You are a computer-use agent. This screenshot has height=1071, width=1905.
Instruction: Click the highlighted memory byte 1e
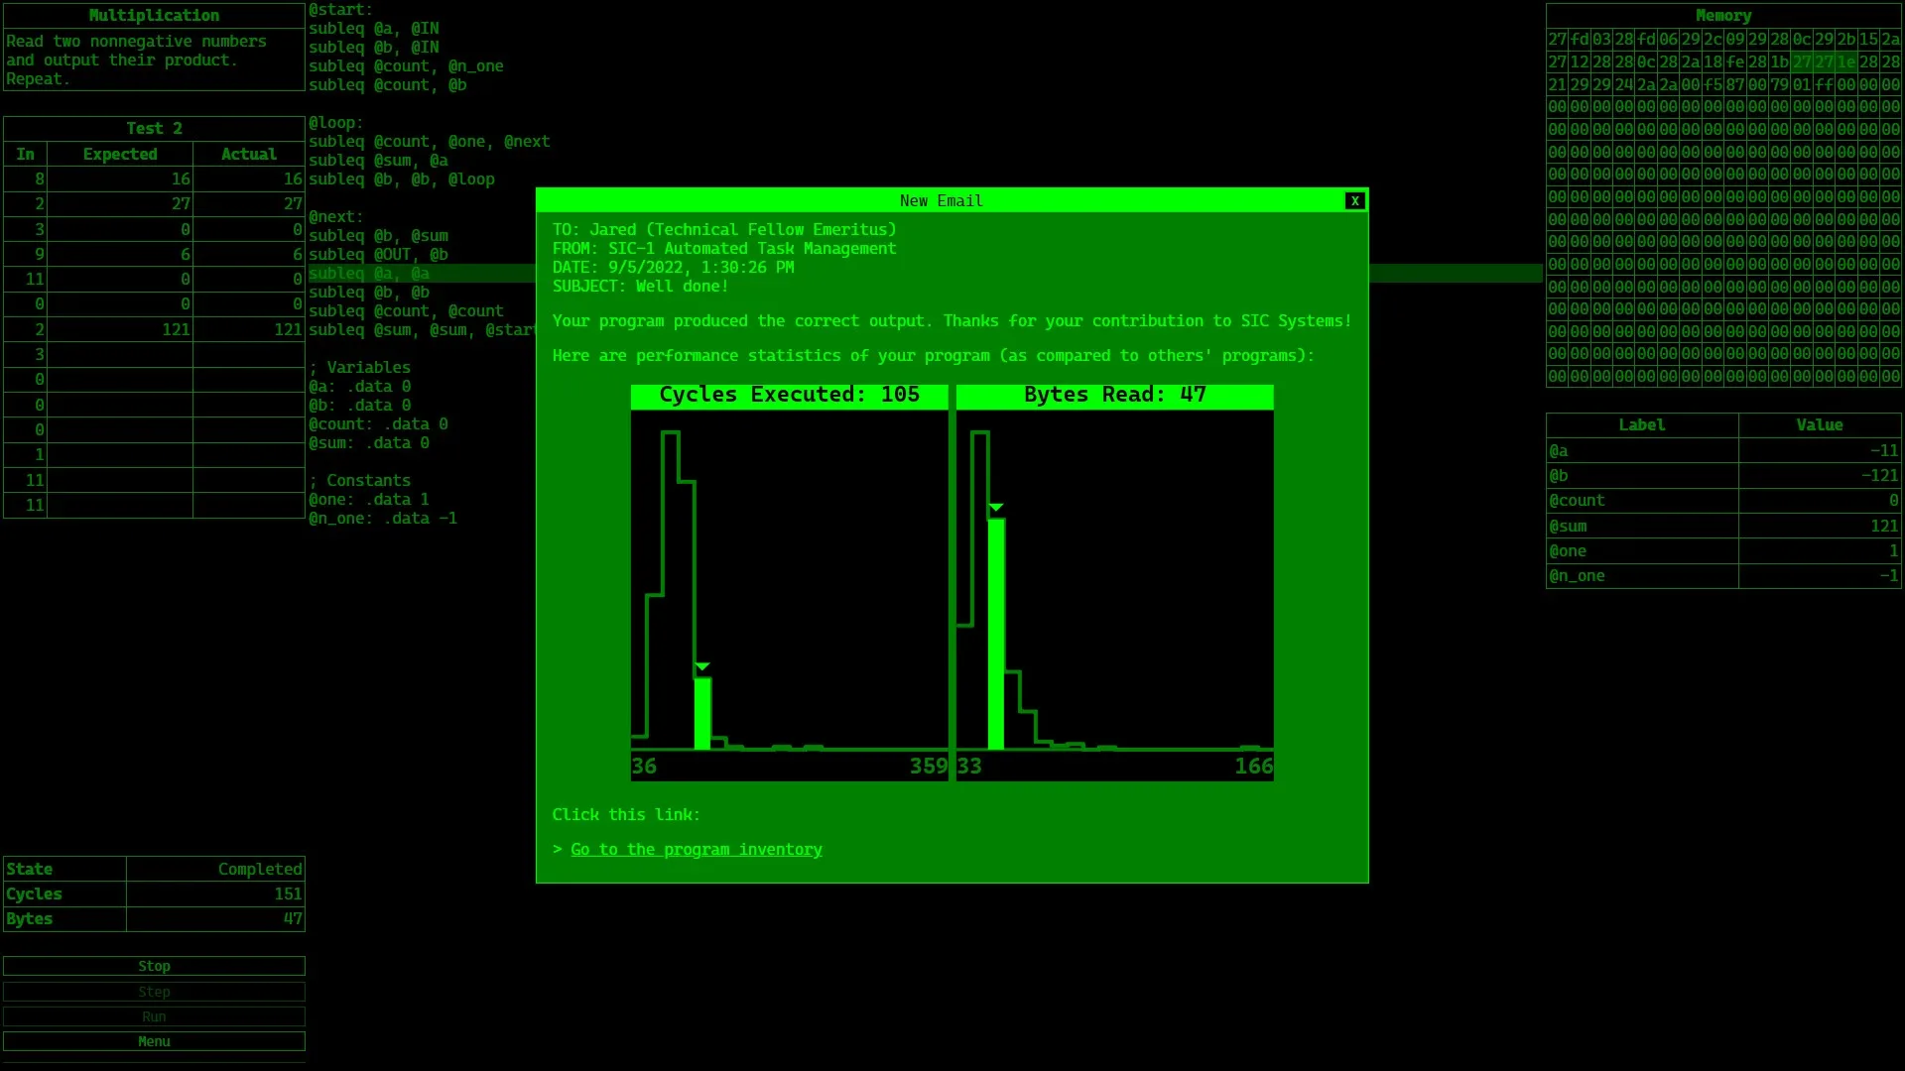[x=1845, y=62]
